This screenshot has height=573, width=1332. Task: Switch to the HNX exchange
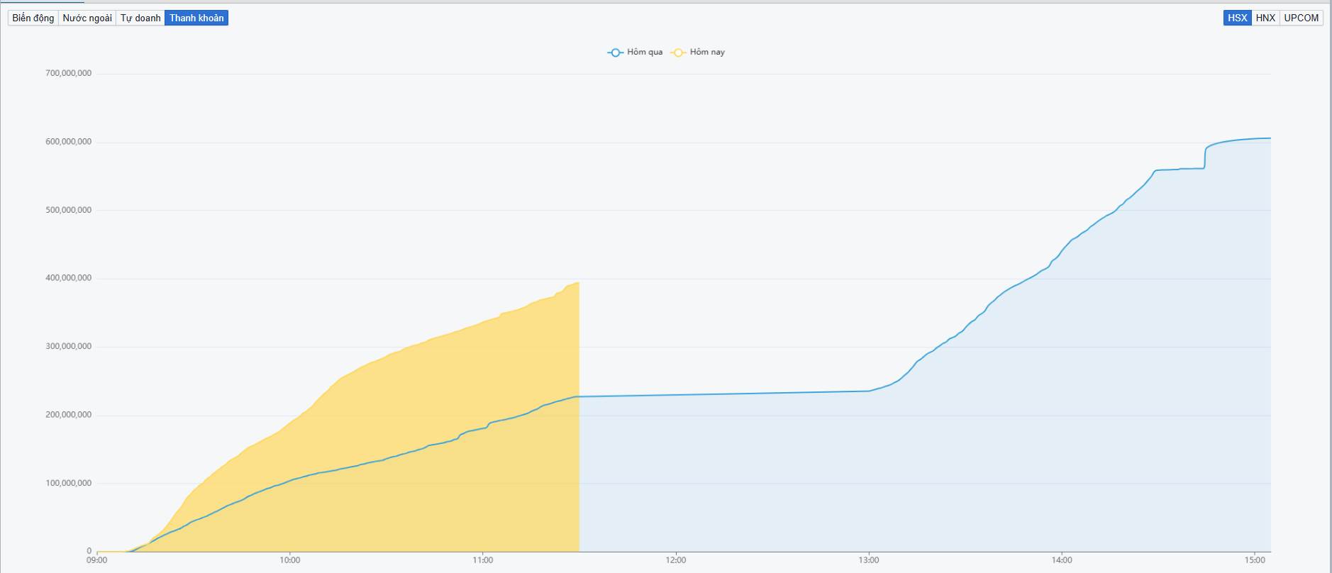click(1265, 18)
